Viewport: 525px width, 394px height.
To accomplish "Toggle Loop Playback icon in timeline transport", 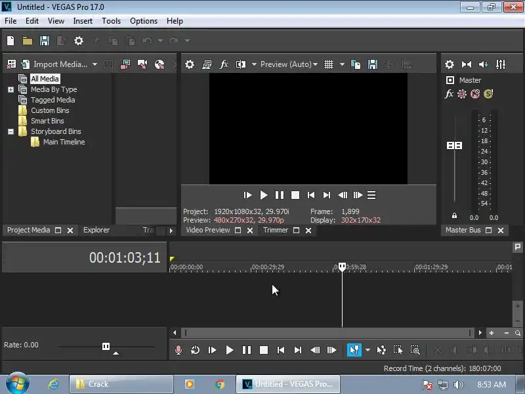I will pos(195,350).
